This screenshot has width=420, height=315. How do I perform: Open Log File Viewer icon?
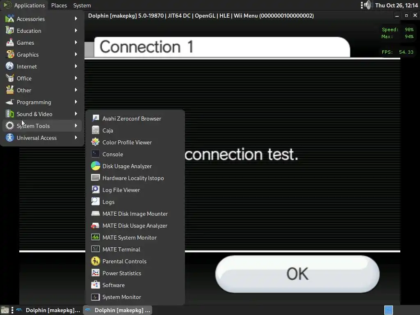95,189
